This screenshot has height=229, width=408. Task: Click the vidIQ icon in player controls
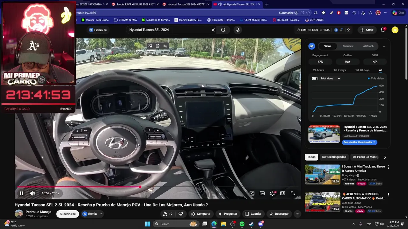252,193
